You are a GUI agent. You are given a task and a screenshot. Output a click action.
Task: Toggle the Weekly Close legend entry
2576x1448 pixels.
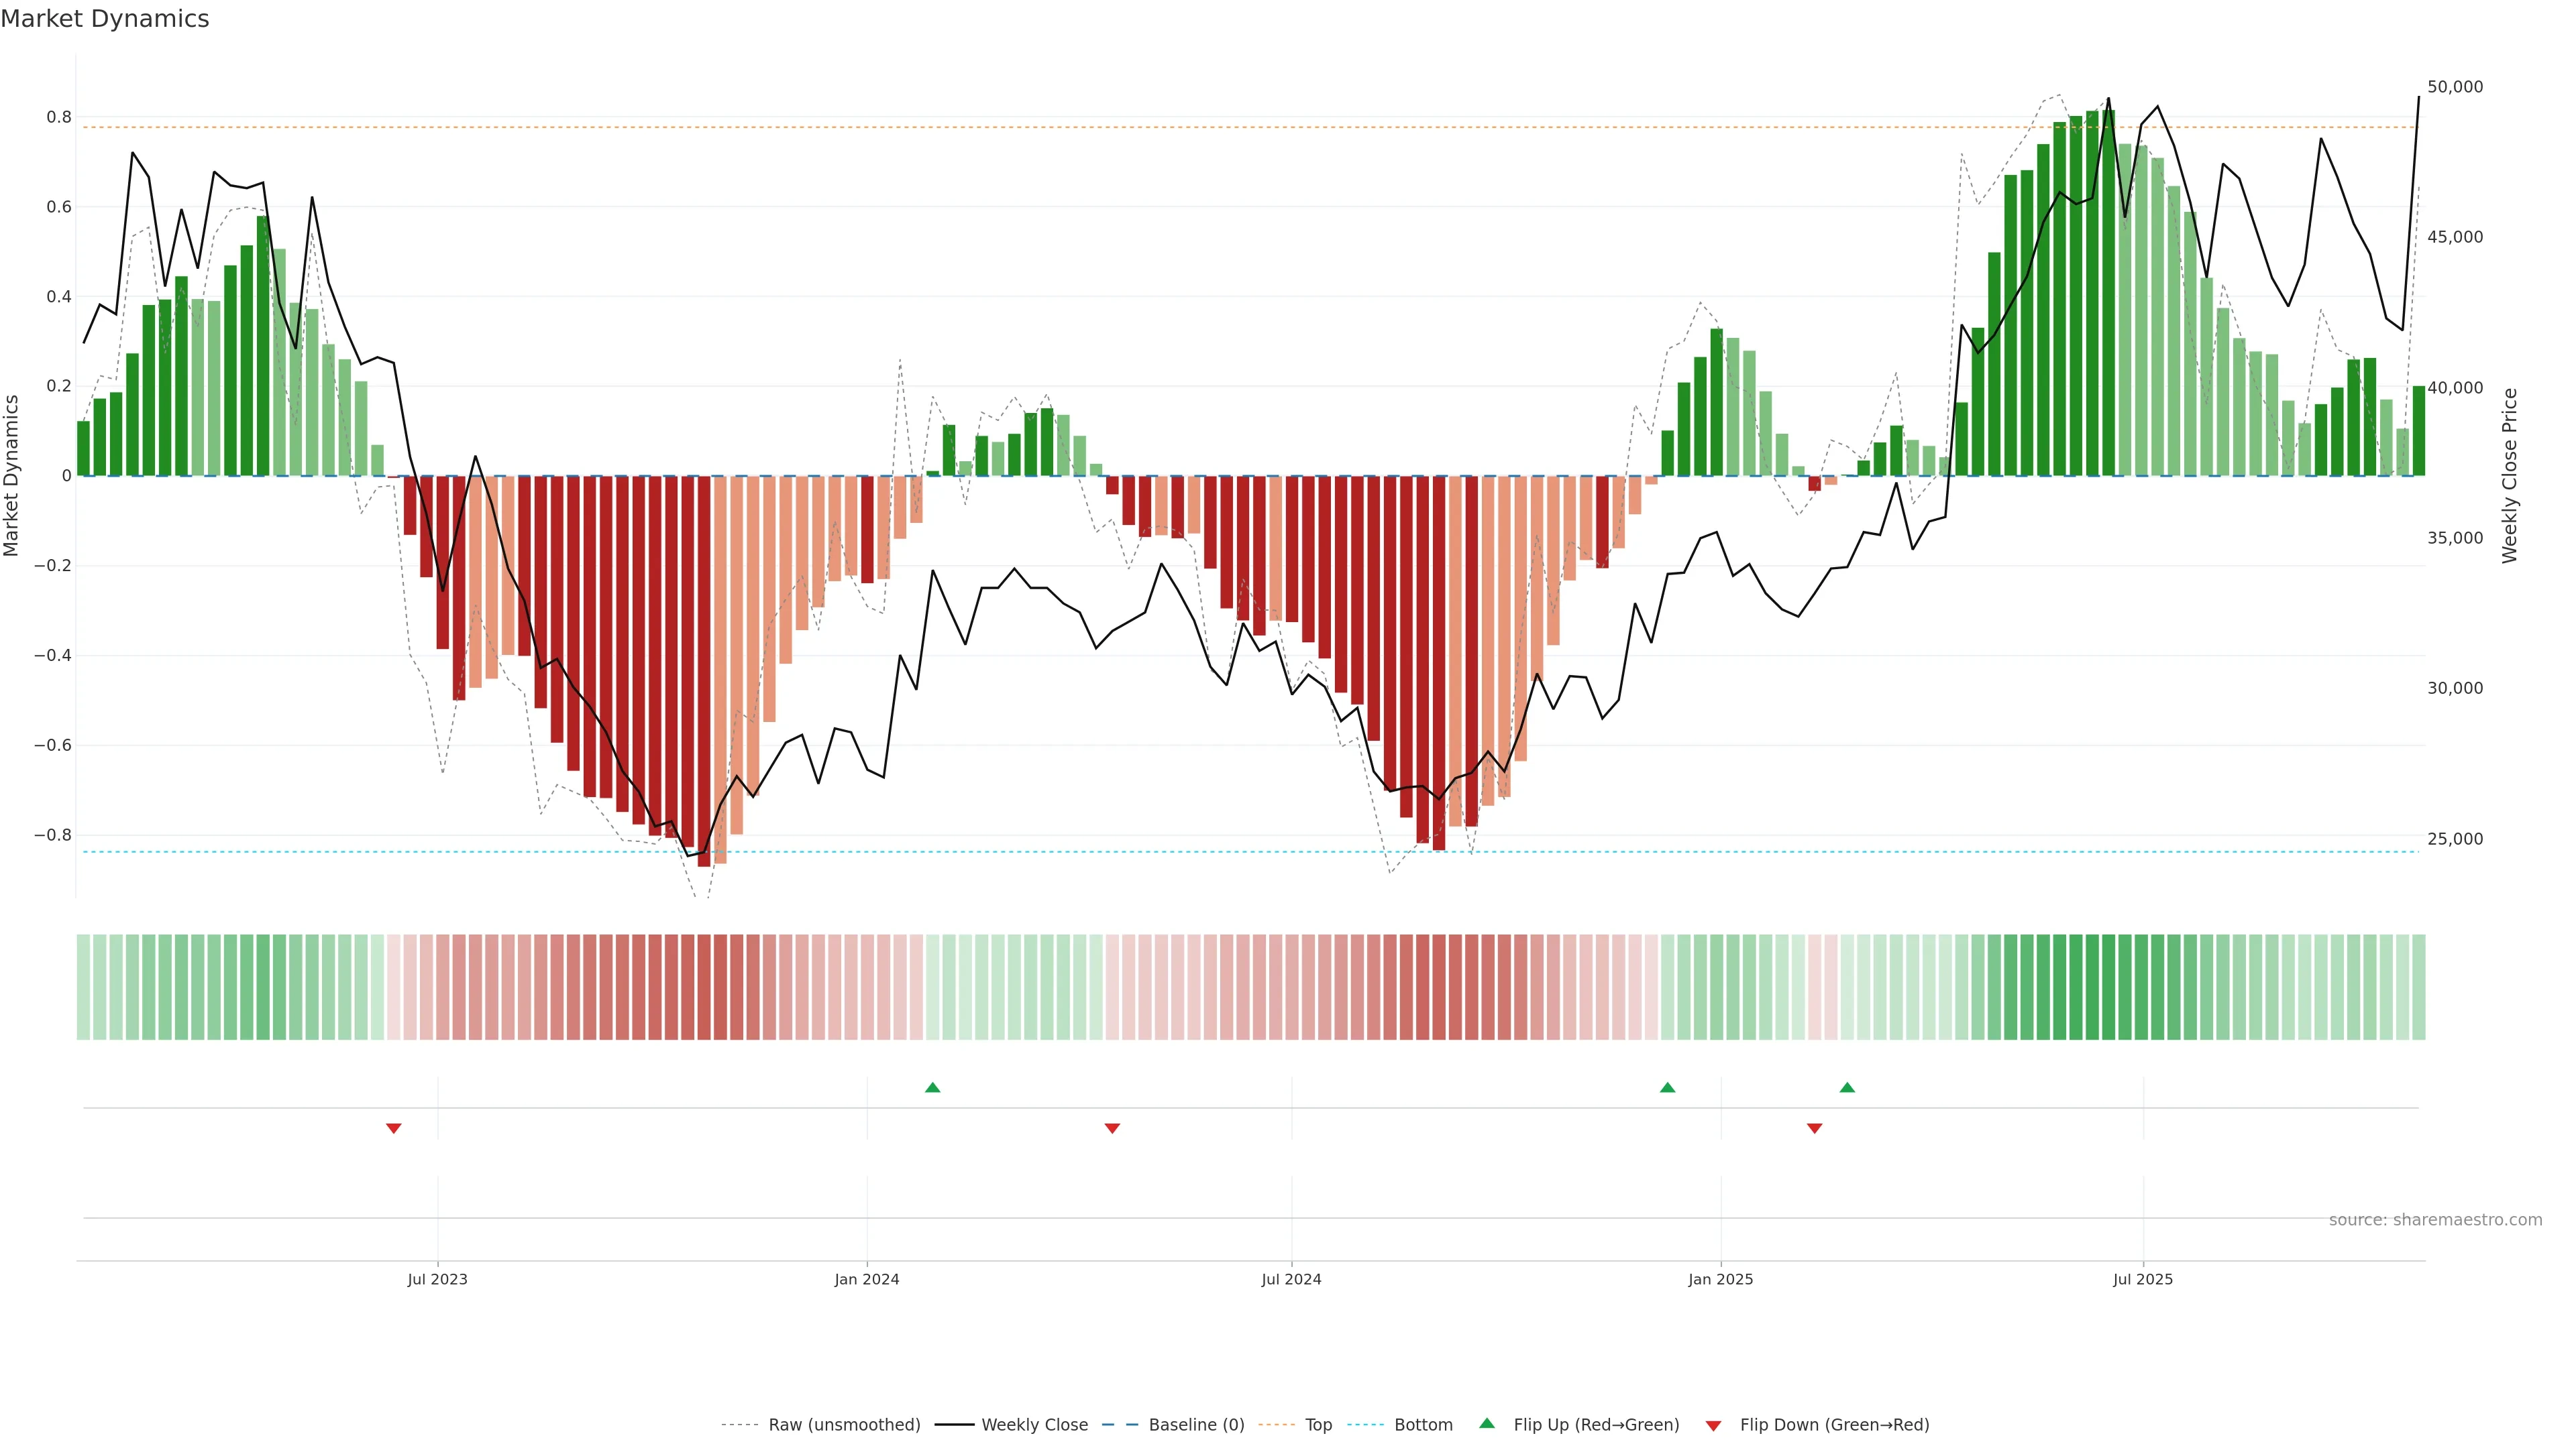1034,1425
